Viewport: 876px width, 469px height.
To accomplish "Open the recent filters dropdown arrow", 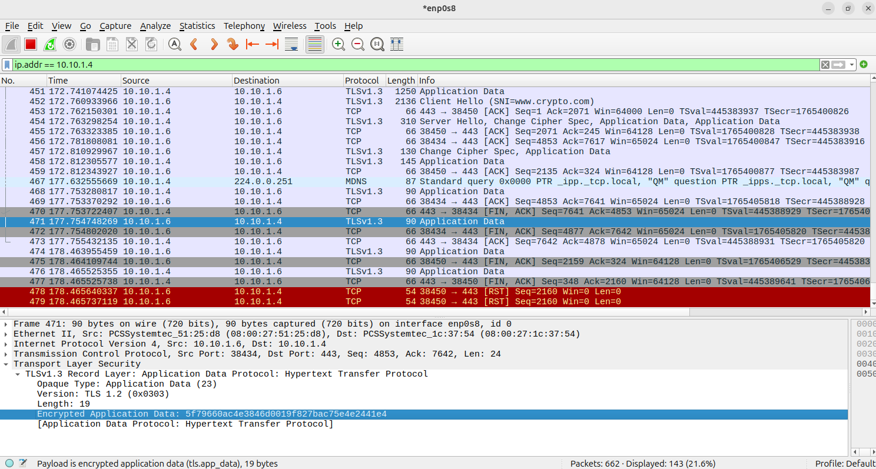I will click(x=852, y=65).
